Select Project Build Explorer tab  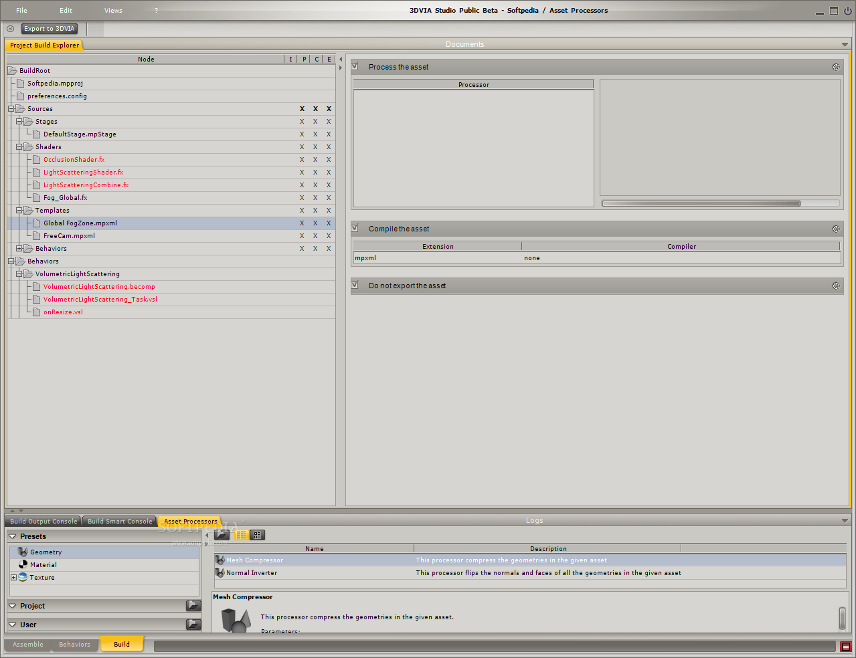click(x=44, y=45)
